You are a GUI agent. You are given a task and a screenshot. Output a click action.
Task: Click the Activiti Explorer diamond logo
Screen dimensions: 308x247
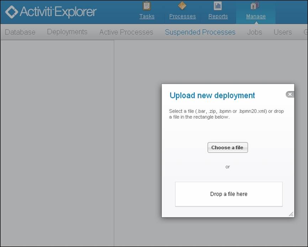11,12
